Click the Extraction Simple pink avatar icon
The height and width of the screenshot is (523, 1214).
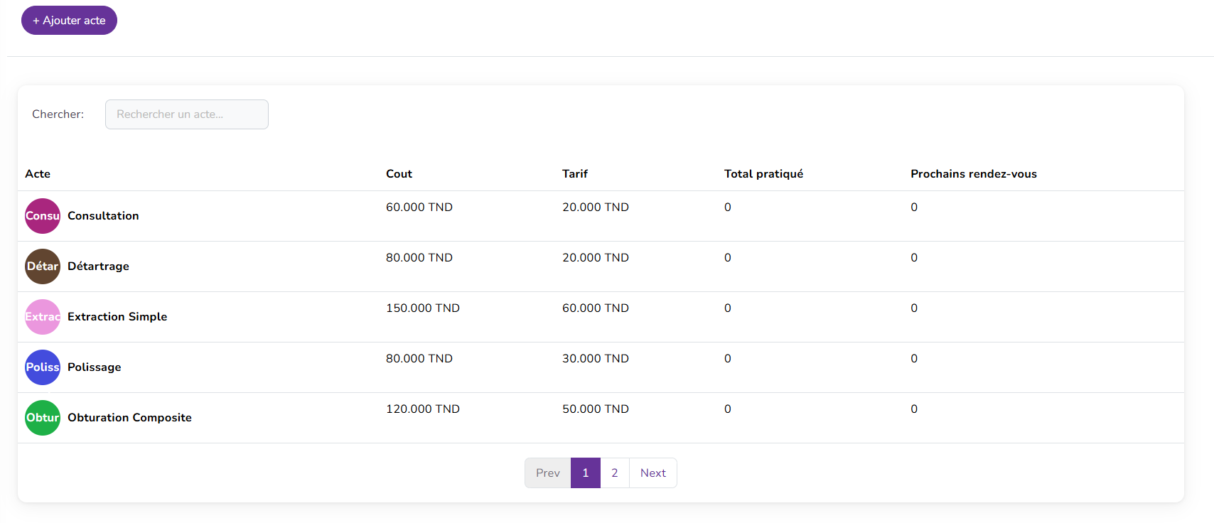(43, 317)
